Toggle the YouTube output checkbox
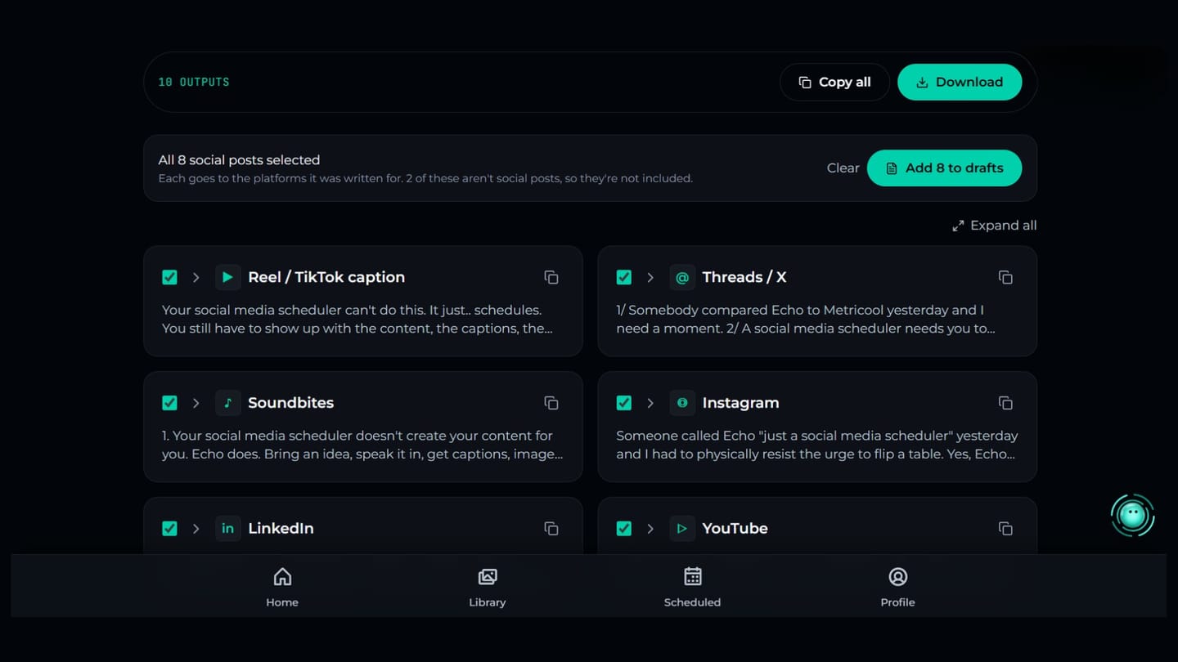This screenshot has width=1178, height=662. pyautogui.click(x=624, y=528)
